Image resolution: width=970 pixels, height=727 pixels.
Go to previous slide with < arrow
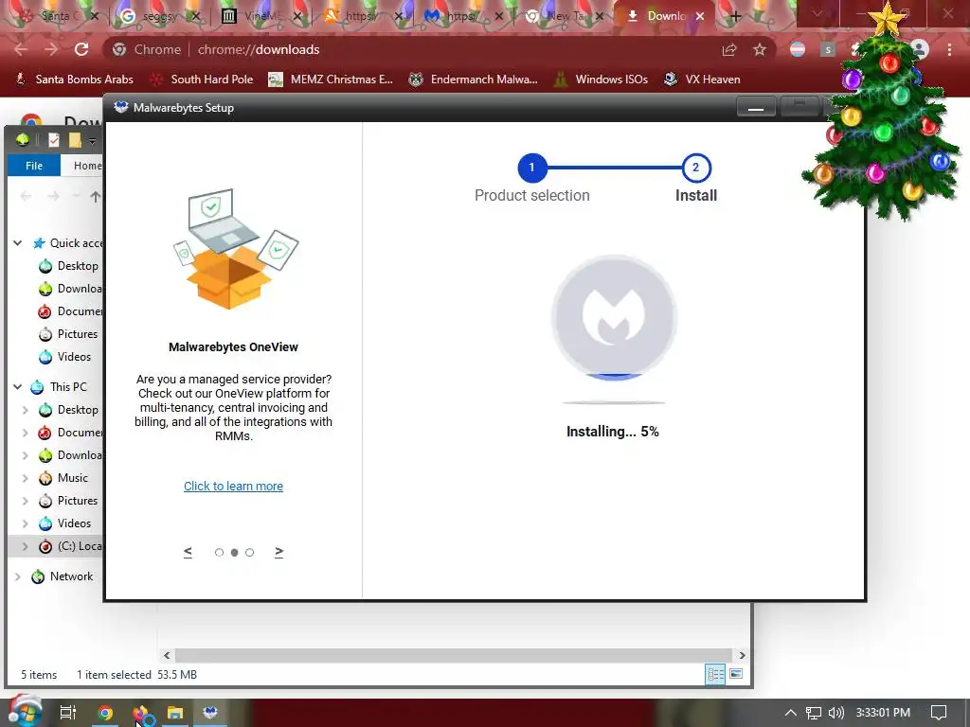pyautogui.click(x=189, y=552)
